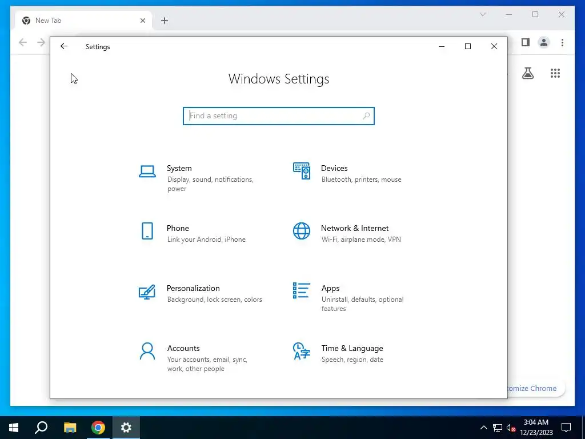The image size is (585, 439).
Task: Maximize the Settings window
Action: (468, 46)
